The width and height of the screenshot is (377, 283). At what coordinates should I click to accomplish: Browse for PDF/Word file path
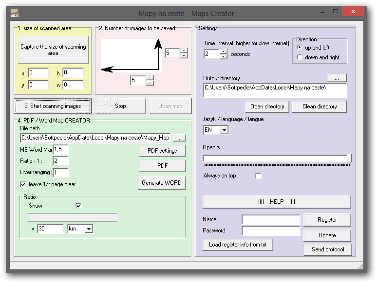179,138
